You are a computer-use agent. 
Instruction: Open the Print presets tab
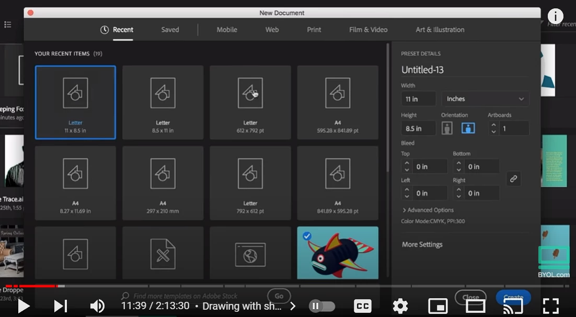point(314,30)
